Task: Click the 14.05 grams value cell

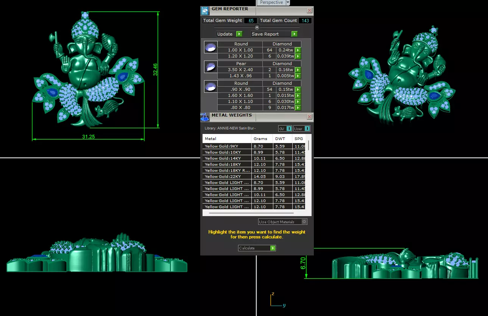Action: pos(262,176)
